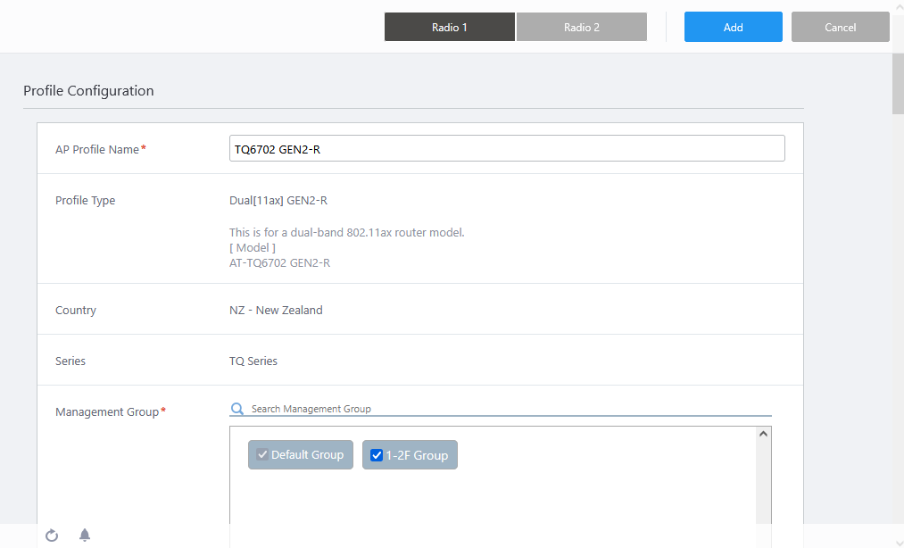This screenshot has width=904, height=548.
Task: Click the main page scrollbar thumb
Action: click(x=898, y=85)
